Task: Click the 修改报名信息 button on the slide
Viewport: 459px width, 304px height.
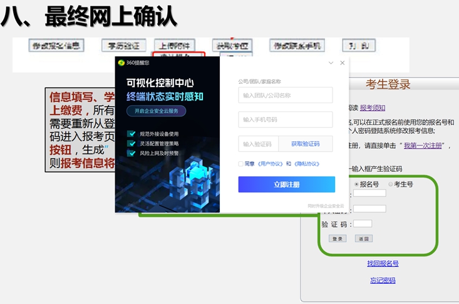Action: coord(56,46)
